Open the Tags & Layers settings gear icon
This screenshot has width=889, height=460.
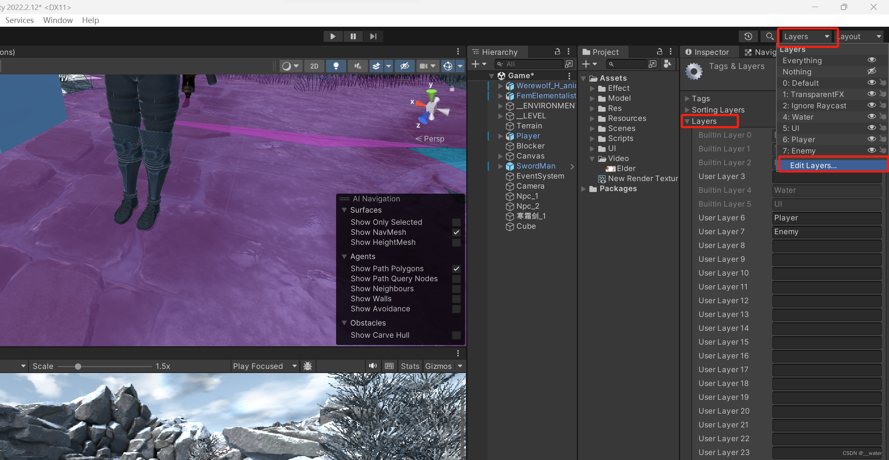click(x=694, y=71)
